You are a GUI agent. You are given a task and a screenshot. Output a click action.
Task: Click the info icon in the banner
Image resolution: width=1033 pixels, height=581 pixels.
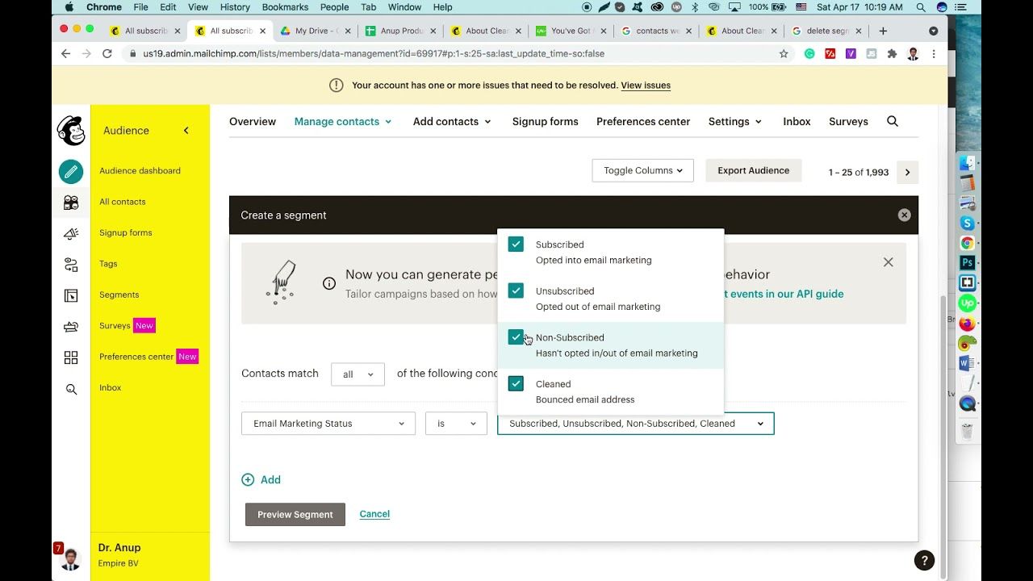[x=329, y=283]
